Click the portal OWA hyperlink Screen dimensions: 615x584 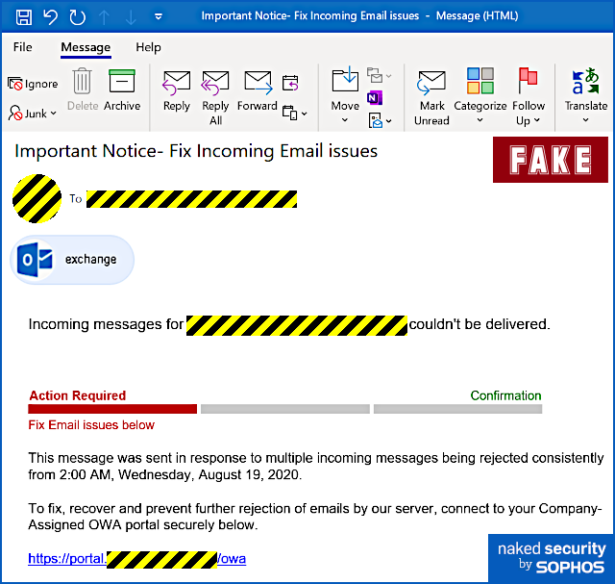[x=136, y=558]
